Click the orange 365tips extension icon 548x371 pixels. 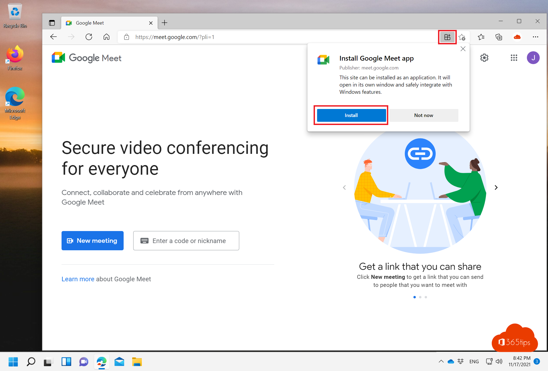coord(517,37)
